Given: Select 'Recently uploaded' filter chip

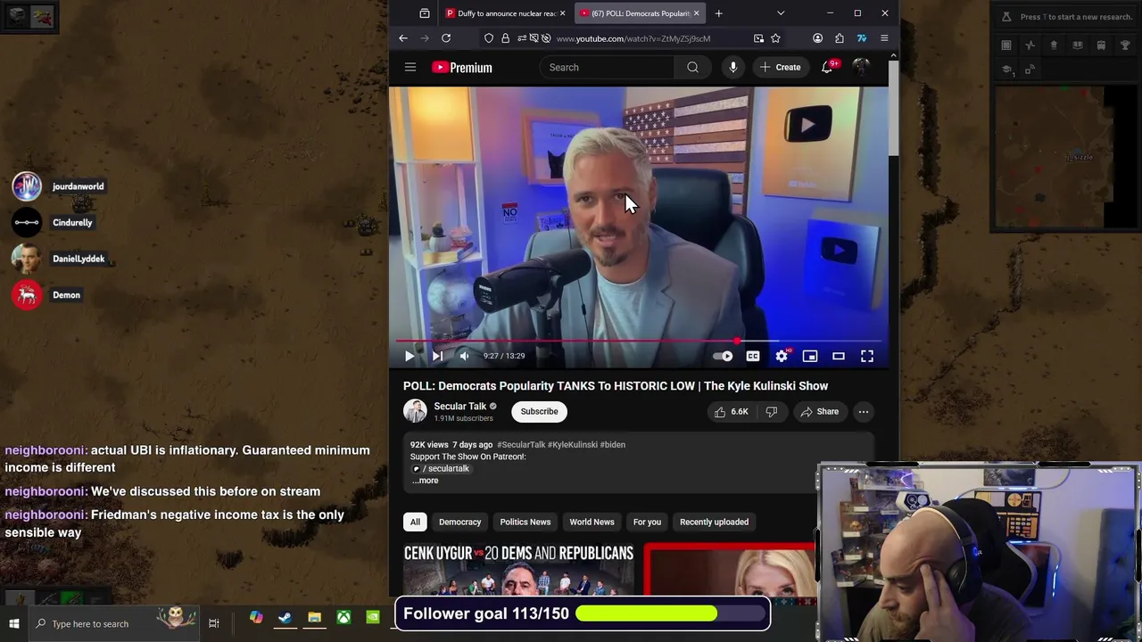Looking at the screenshot, I should [x=714, y=522].
